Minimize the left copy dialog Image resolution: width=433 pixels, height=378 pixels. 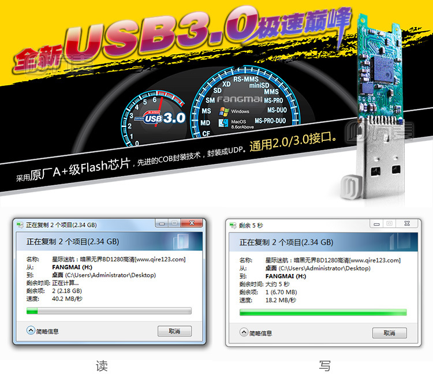coord(162,223)
